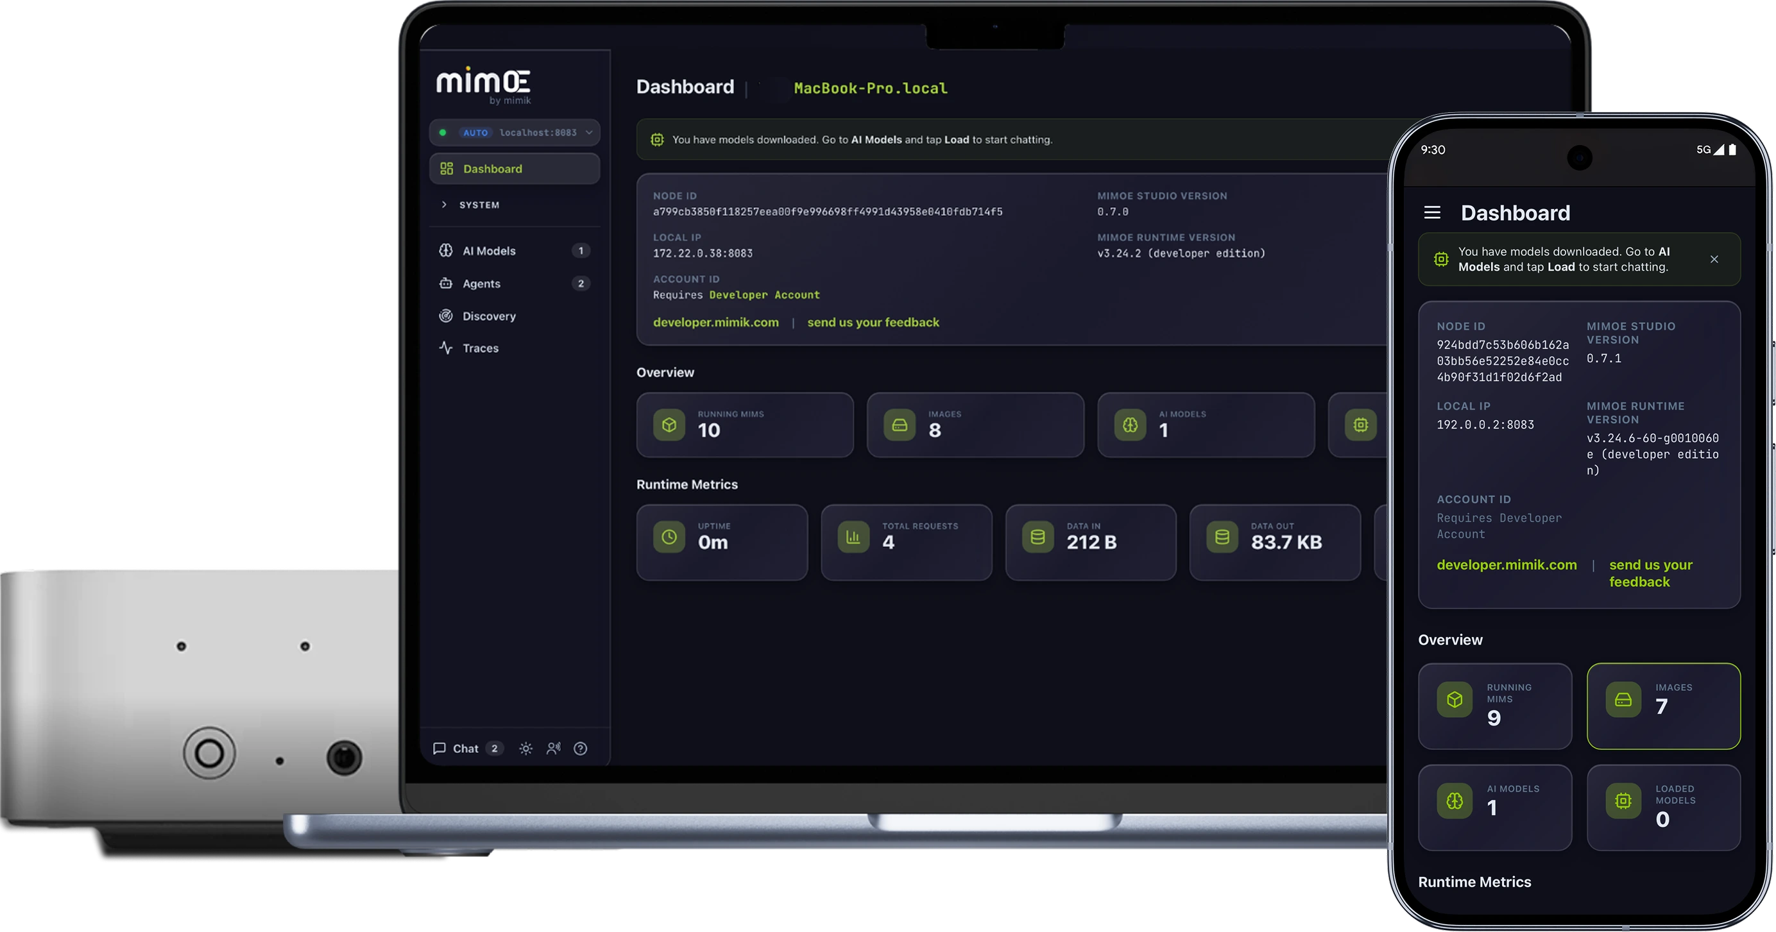Click the Total Requests 4 metric card
This screenshot has height=932, width=1776.
[907, 543]
